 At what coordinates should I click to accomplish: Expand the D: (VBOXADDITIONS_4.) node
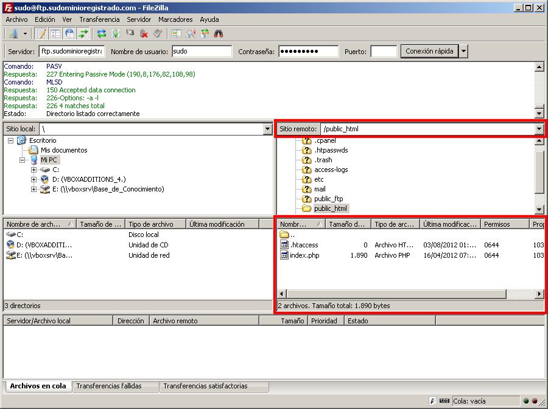33,179
